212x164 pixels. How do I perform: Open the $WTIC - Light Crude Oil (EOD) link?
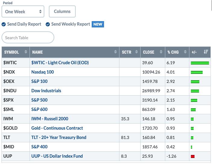(x=60, y=63)
